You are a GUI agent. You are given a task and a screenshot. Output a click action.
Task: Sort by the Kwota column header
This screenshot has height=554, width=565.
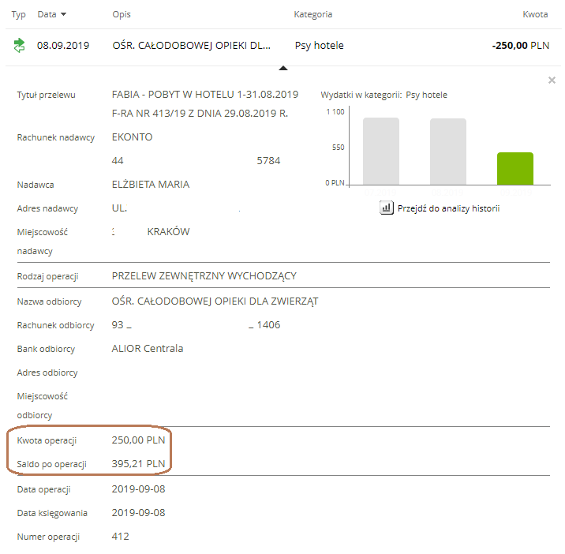[x=535, y=15]
